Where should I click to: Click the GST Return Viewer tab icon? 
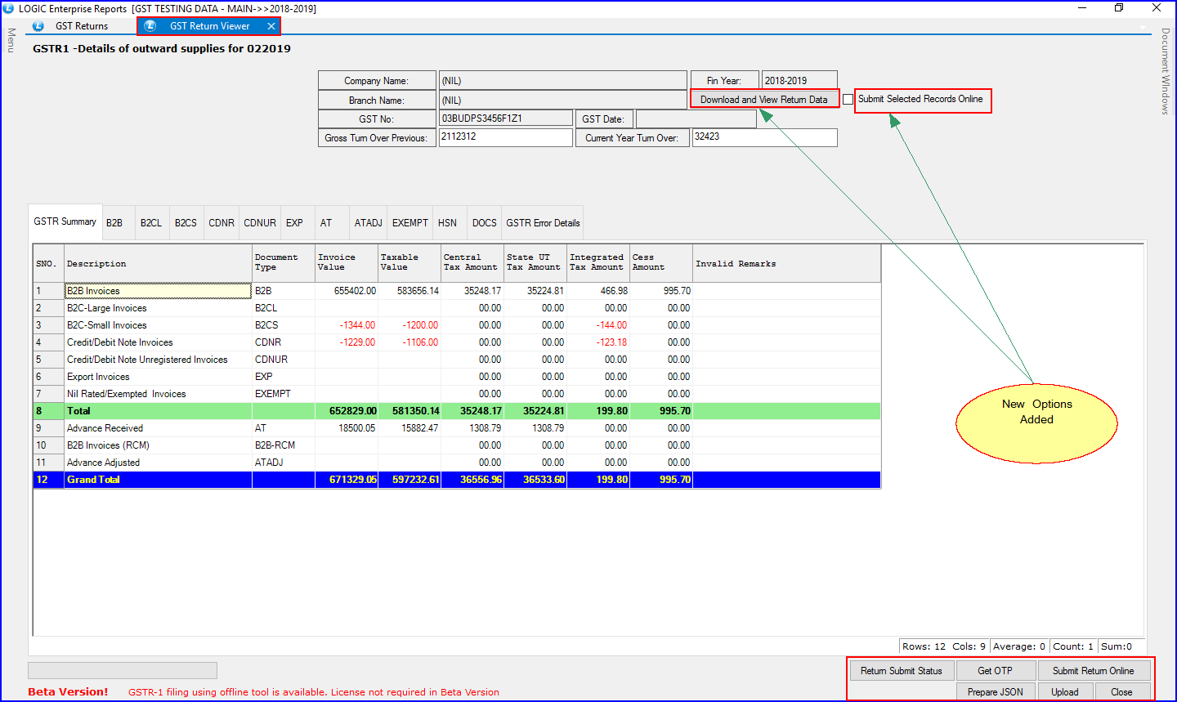[150, 26]
